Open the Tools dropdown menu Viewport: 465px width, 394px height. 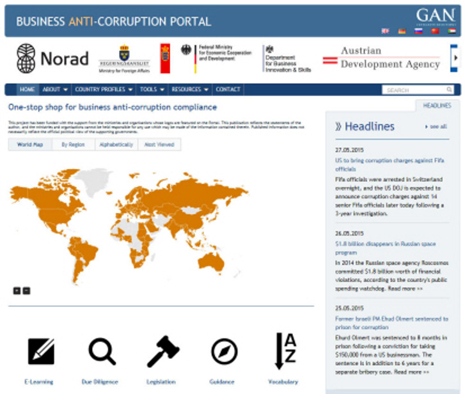pyautogui.click(x=152, y=90)
